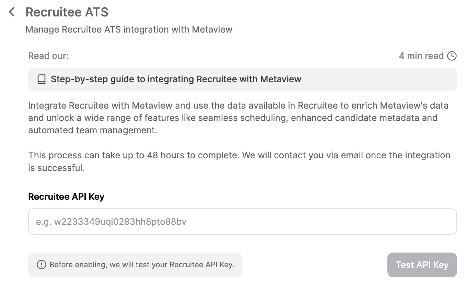Click the exclamation info icon in notice
Image resolution: width=468 pixels, height=294 pixels.
[x=41, y=265]
